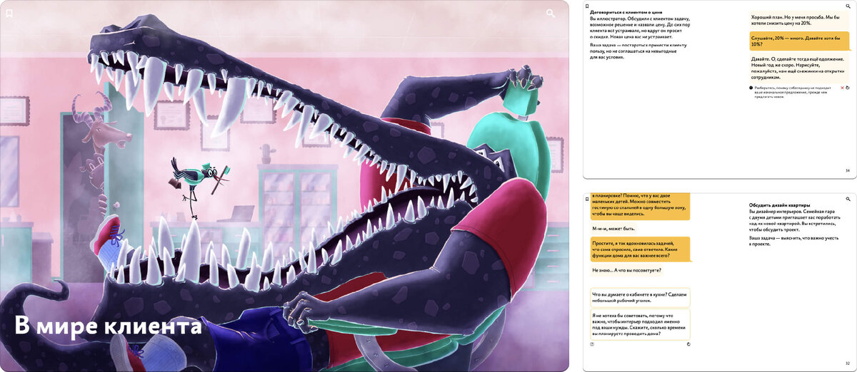Viewport: 857px width, 372px height.
Task: Restart the price negotiation dialogue with reload icon
Action: [848, 88]
